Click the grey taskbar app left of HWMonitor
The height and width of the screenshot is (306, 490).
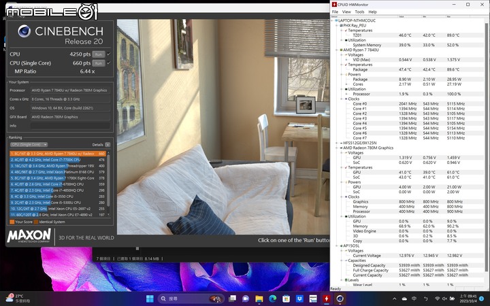[x=313, y=299]
